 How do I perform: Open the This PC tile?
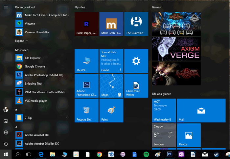[86, 61]
